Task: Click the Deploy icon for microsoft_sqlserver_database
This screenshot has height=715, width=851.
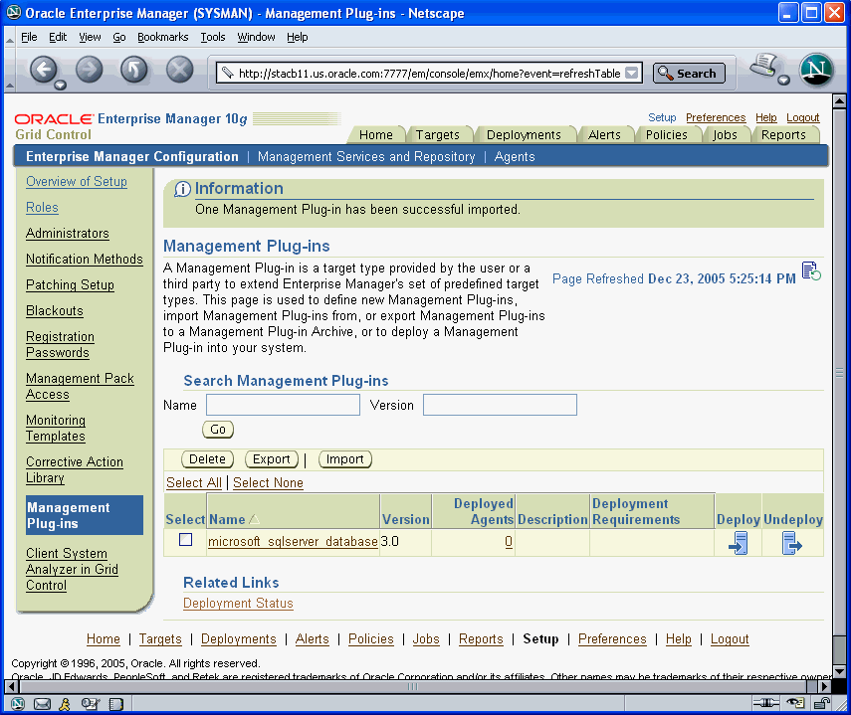Action: [738, 543]
